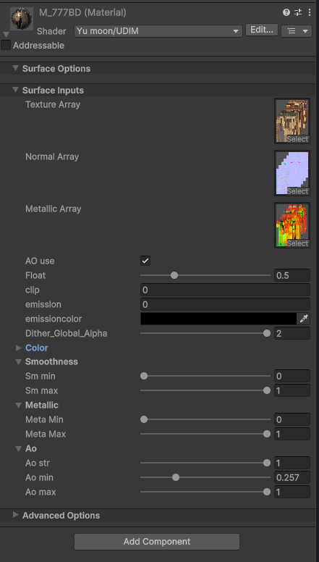Screen dimensions: 319x562
Task: Click the M_777BD material preview sphere
Action: (x=22, y=19)
